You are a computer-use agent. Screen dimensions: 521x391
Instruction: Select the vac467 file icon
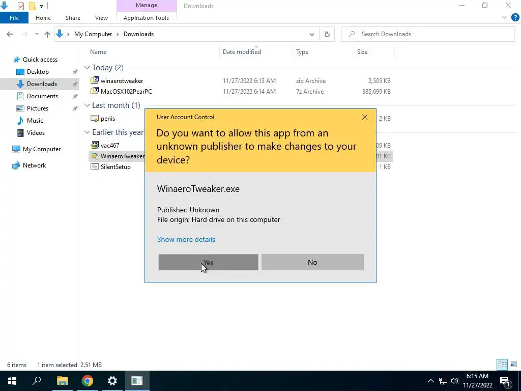pyautogui.click(x=95, y=145)
